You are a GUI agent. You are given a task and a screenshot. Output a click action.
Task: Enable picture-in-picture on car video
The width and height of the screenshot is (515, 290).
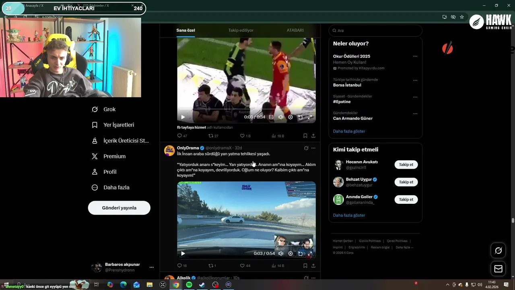click(300, 253)
